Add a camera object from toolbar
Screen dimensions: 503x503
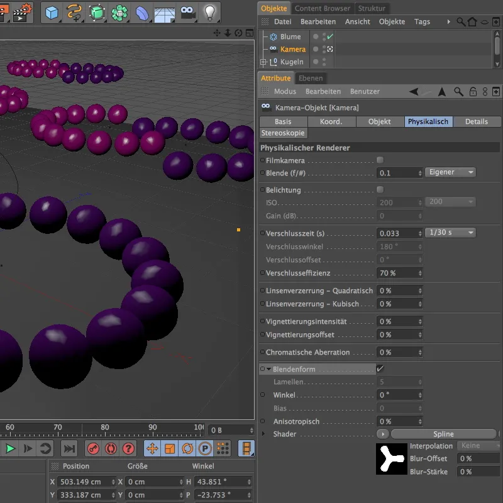(x=187, y=13)
